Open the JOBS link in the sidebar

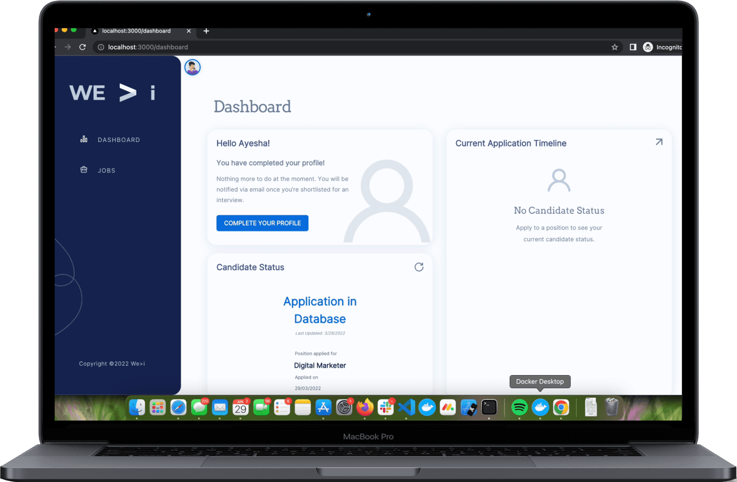coord(106,170)
